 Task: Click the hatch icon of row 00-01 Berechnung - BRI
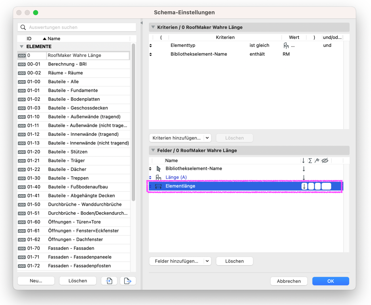coord(22,64)
